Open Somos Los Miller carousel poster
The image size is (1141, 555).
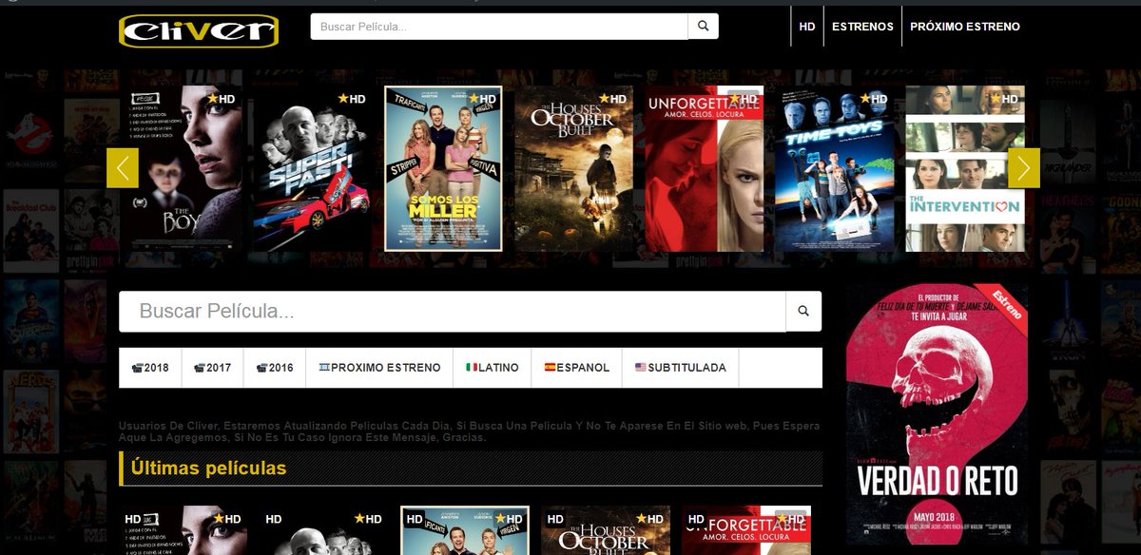click(443, 168)
